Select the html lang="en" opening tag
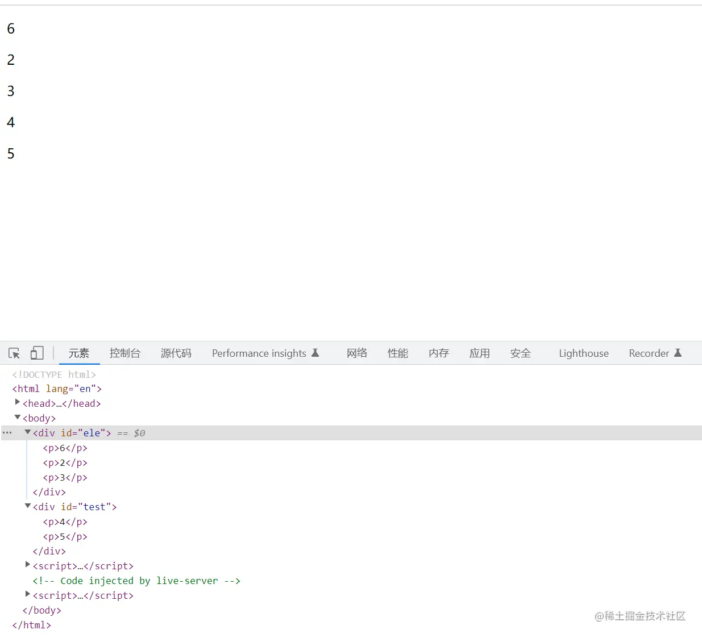 (57, 389)
